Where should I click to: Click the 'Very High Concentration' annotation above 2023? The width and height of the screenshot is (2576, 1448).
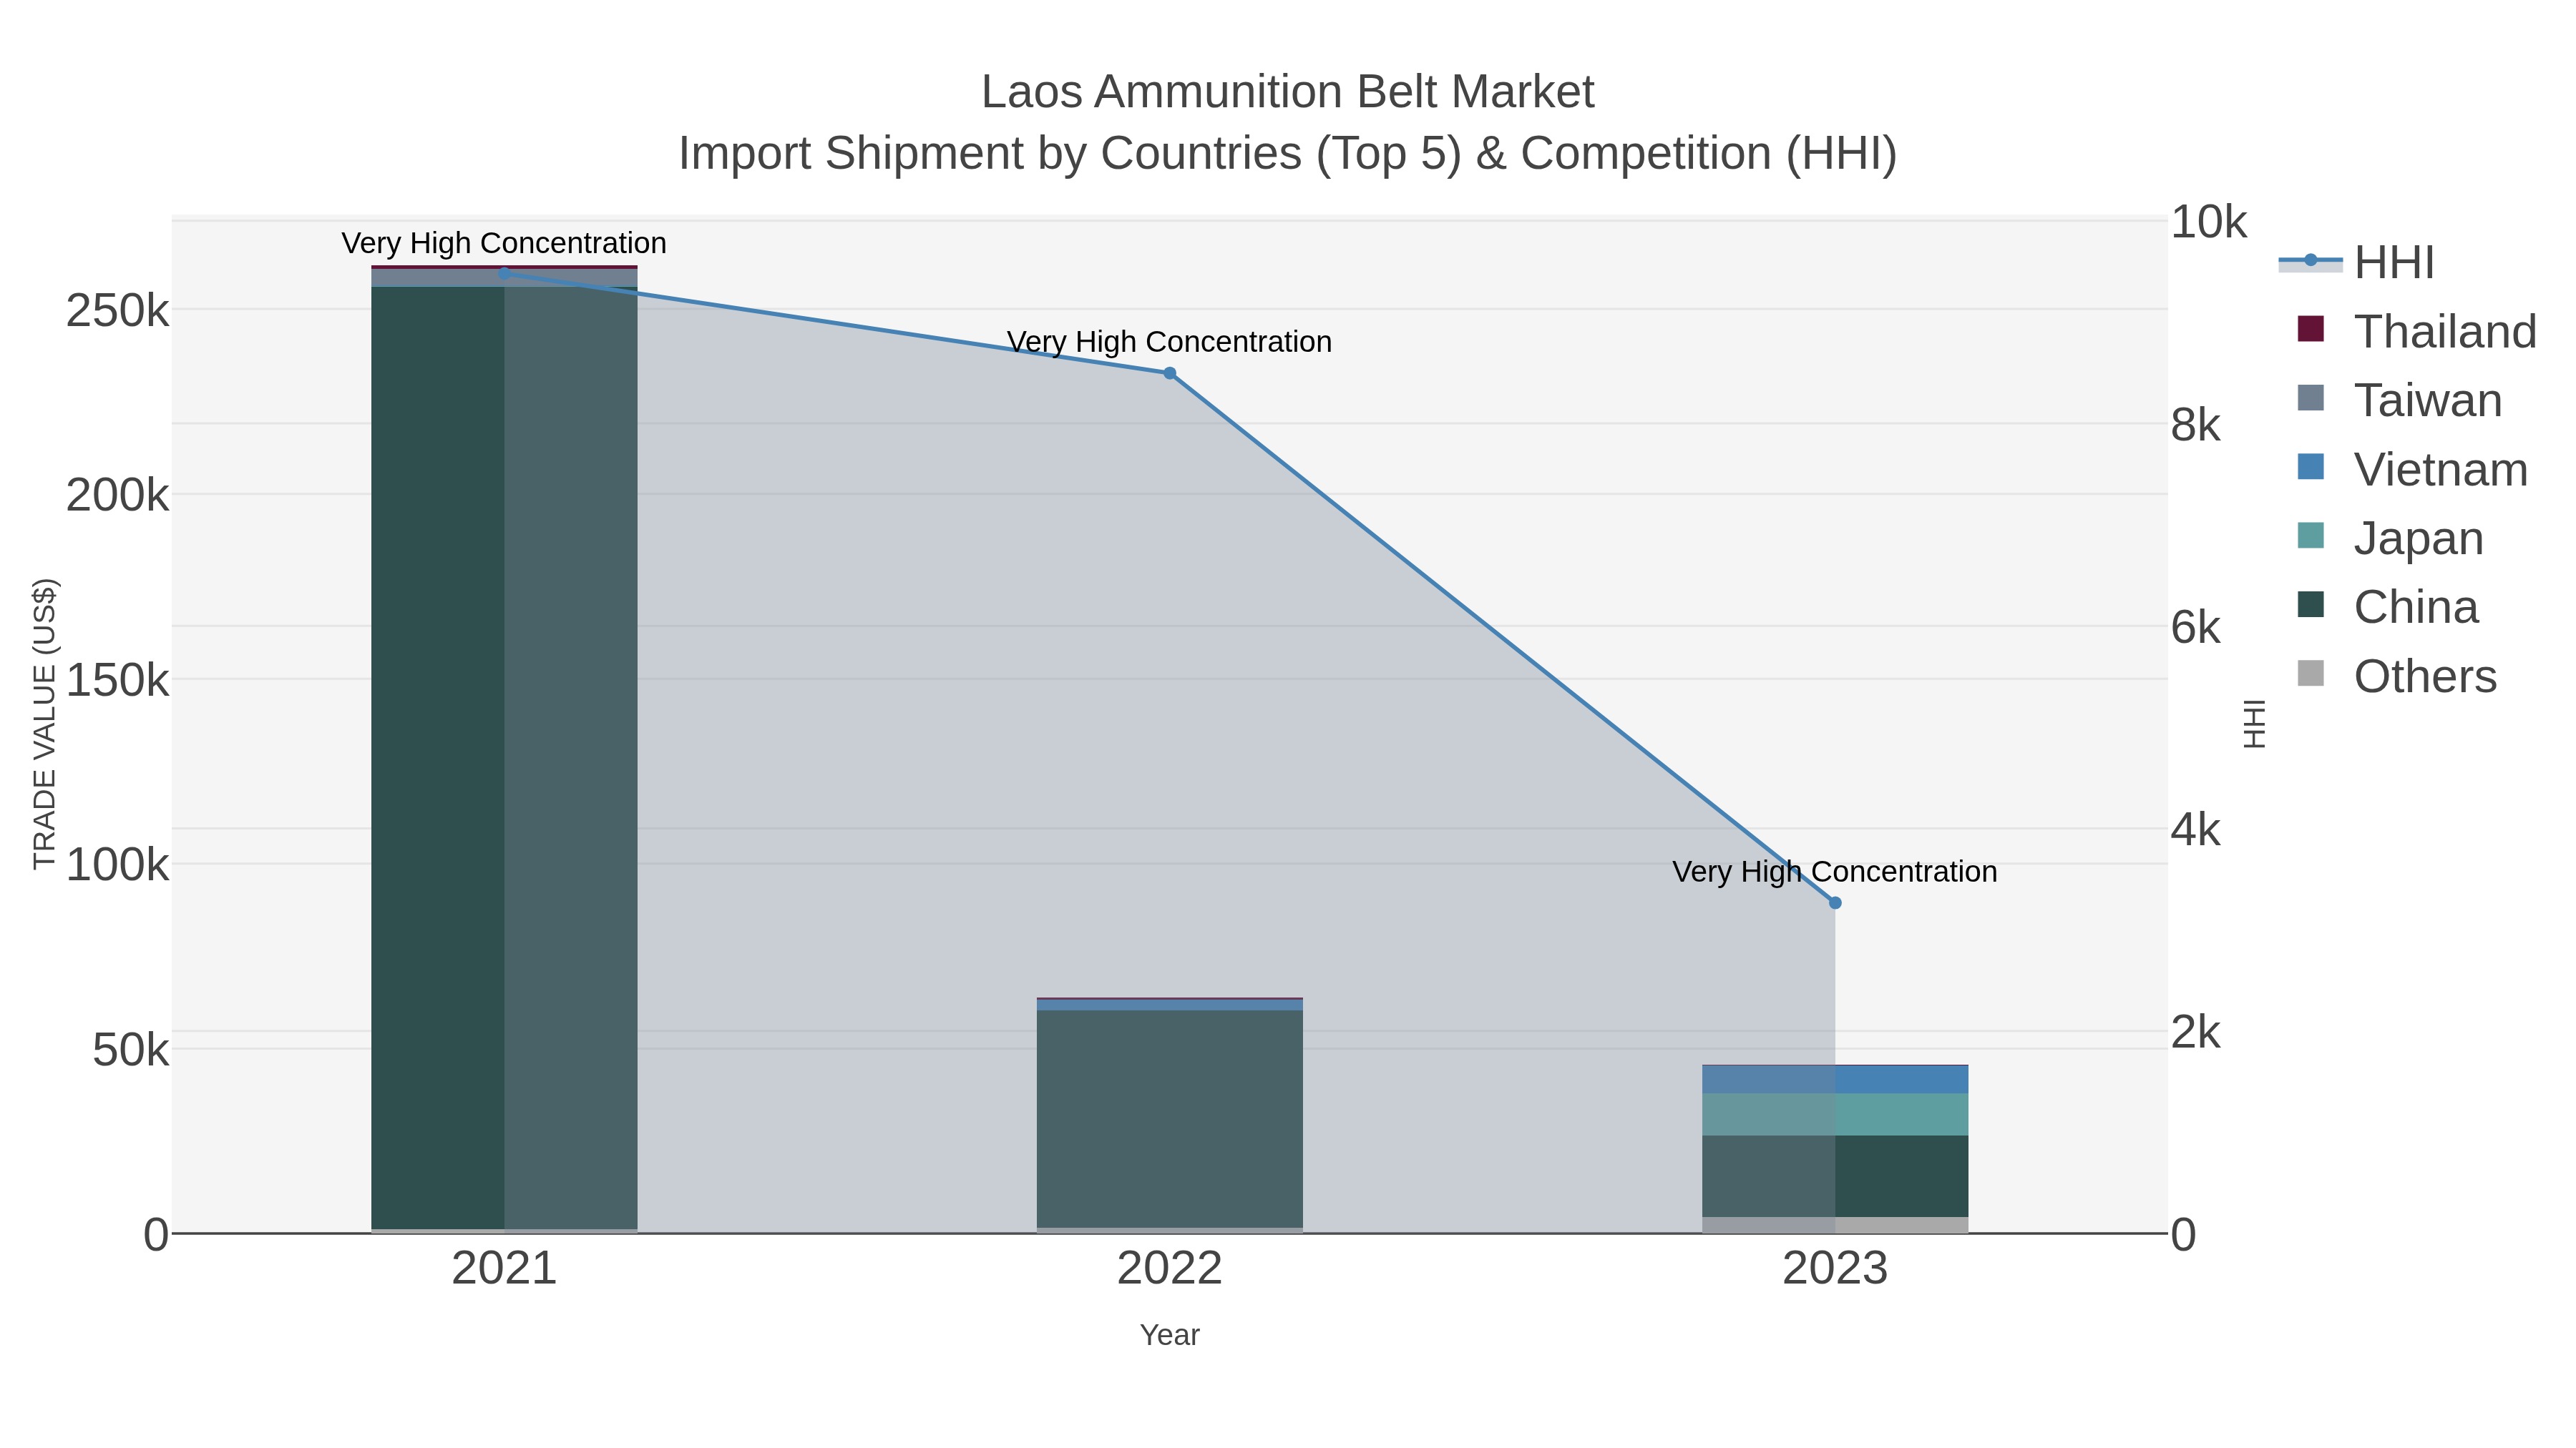(x=1835, y=872)
